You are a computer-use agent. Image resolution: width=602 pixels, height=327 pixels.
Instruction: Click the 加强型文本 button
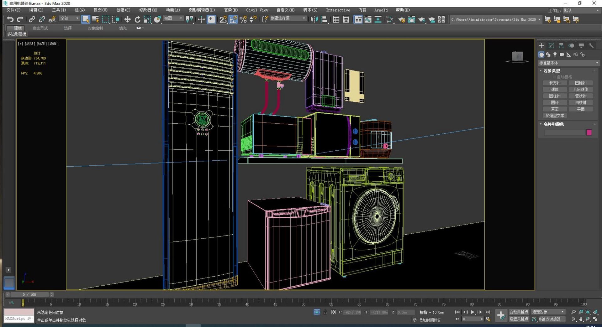555,116
